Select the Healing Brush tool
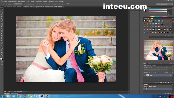 coord(2,24)
